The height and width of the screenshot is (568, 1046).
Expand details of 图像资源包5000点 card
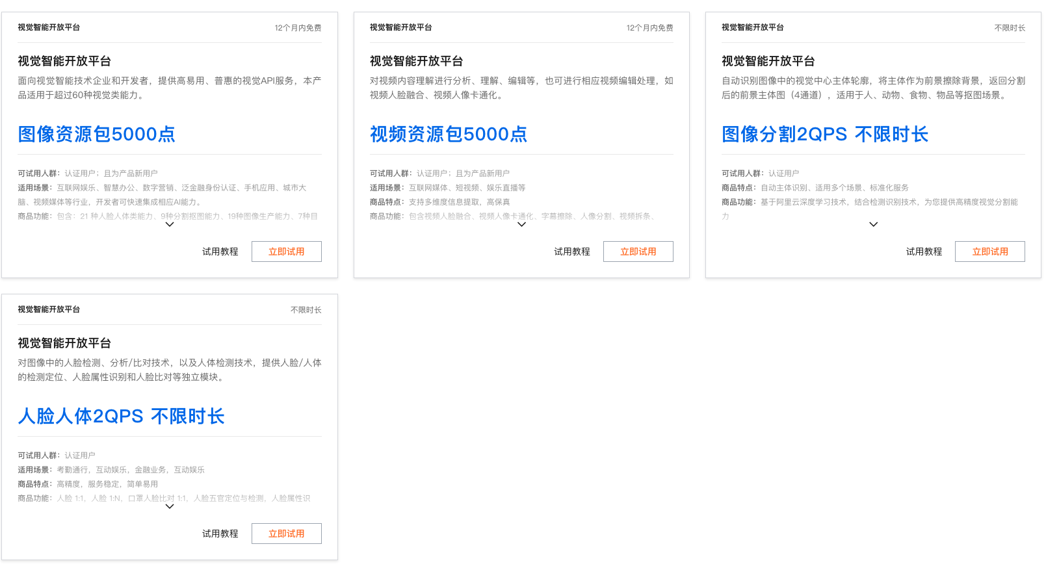tap(170, 224)
